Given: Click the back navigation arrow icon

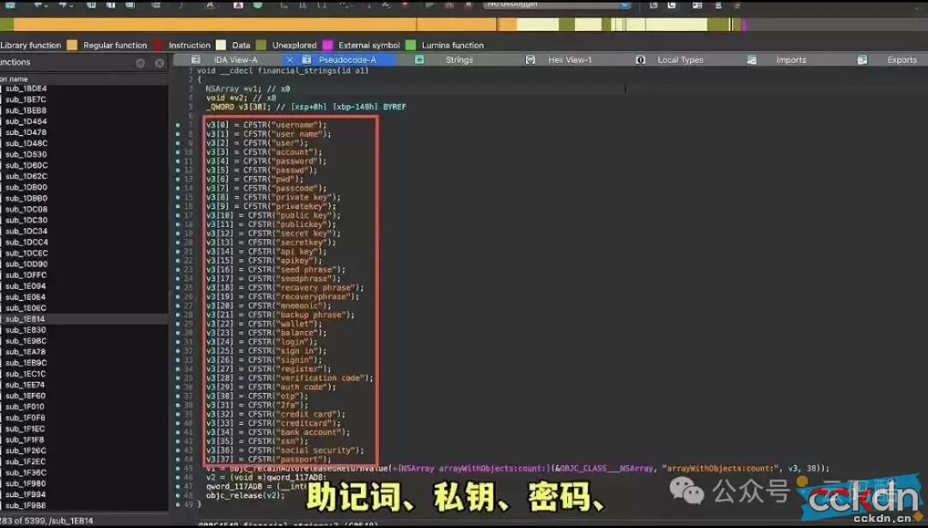Looking at the screenshot, I should click(x=36, y=5).
